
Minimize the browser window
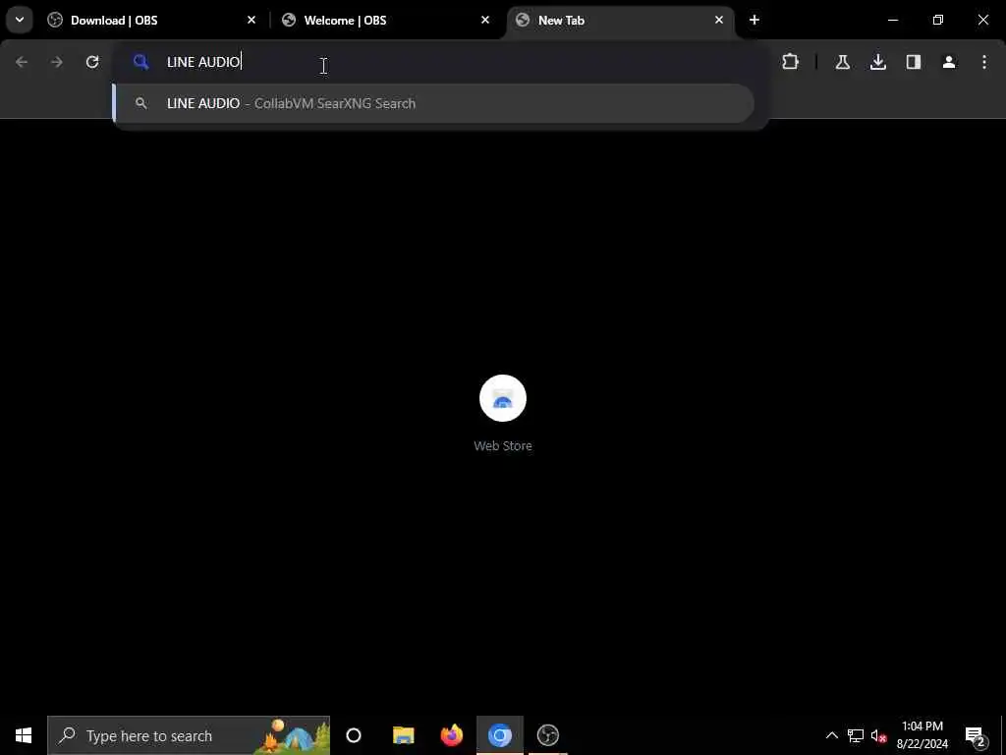pos(892,20)
